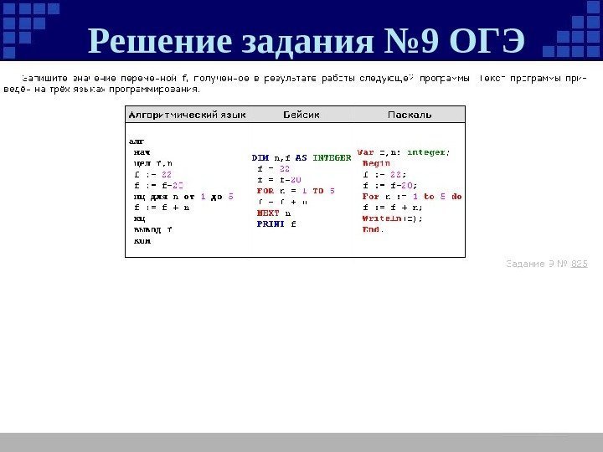Image resolution: width=603 pixels, height=452 pixels.
Task: Select the slide title 'Решение задания №9 ОГЭ'
Action: (x=307, y=41)
